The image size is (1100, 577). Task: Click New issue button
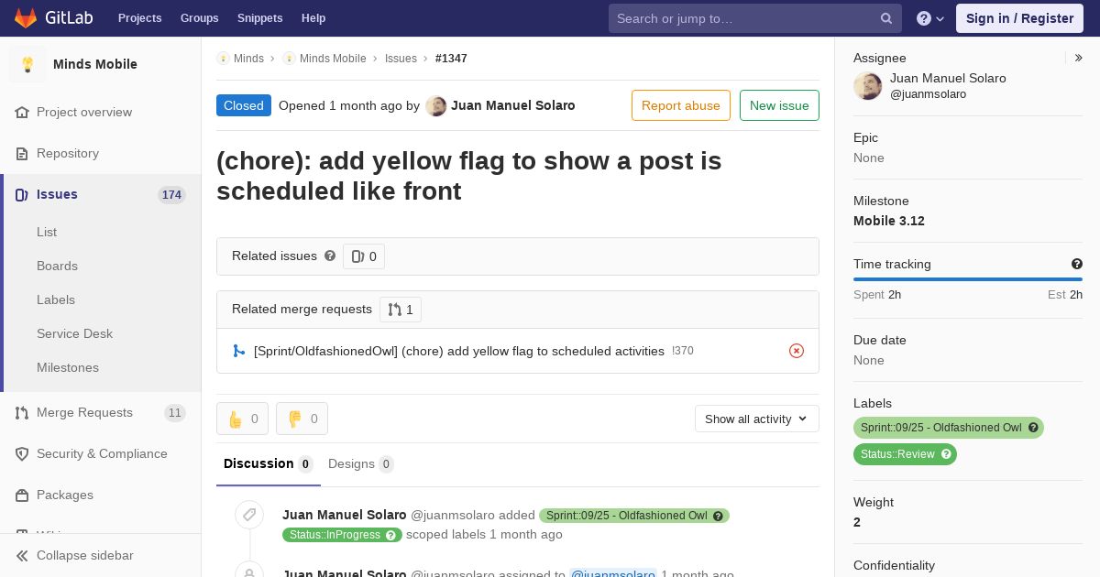779,105
